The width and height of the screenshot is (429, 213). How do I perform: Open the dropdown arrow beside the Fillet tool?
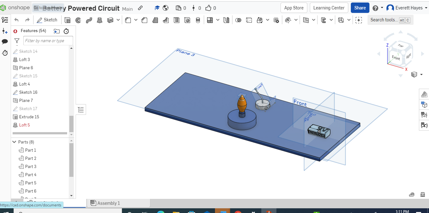click(136, 20)
